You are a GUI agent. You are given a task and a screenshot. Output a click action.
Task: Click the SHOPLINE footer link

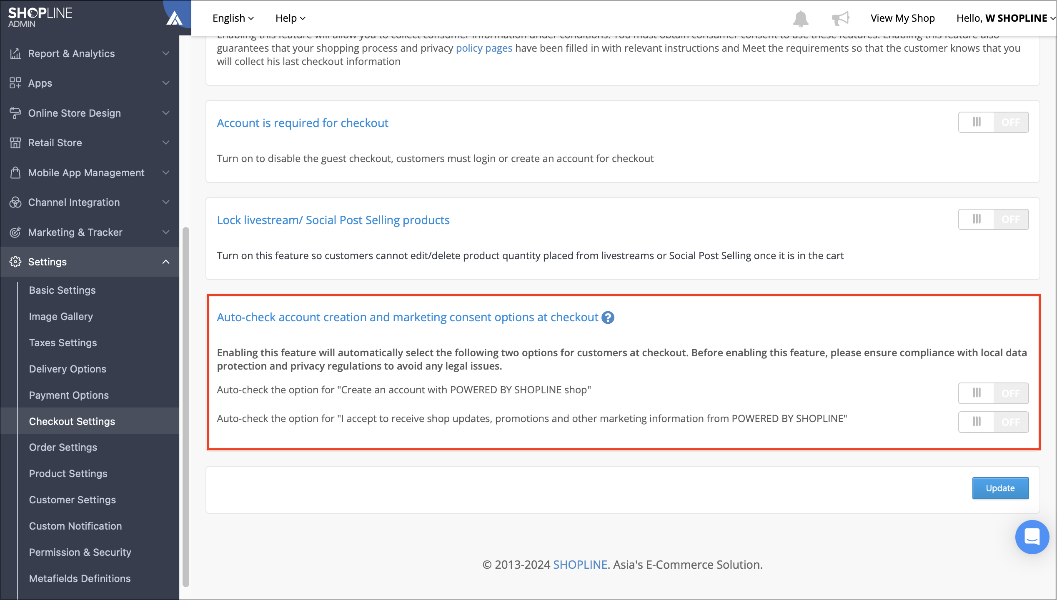coord(580,565)
